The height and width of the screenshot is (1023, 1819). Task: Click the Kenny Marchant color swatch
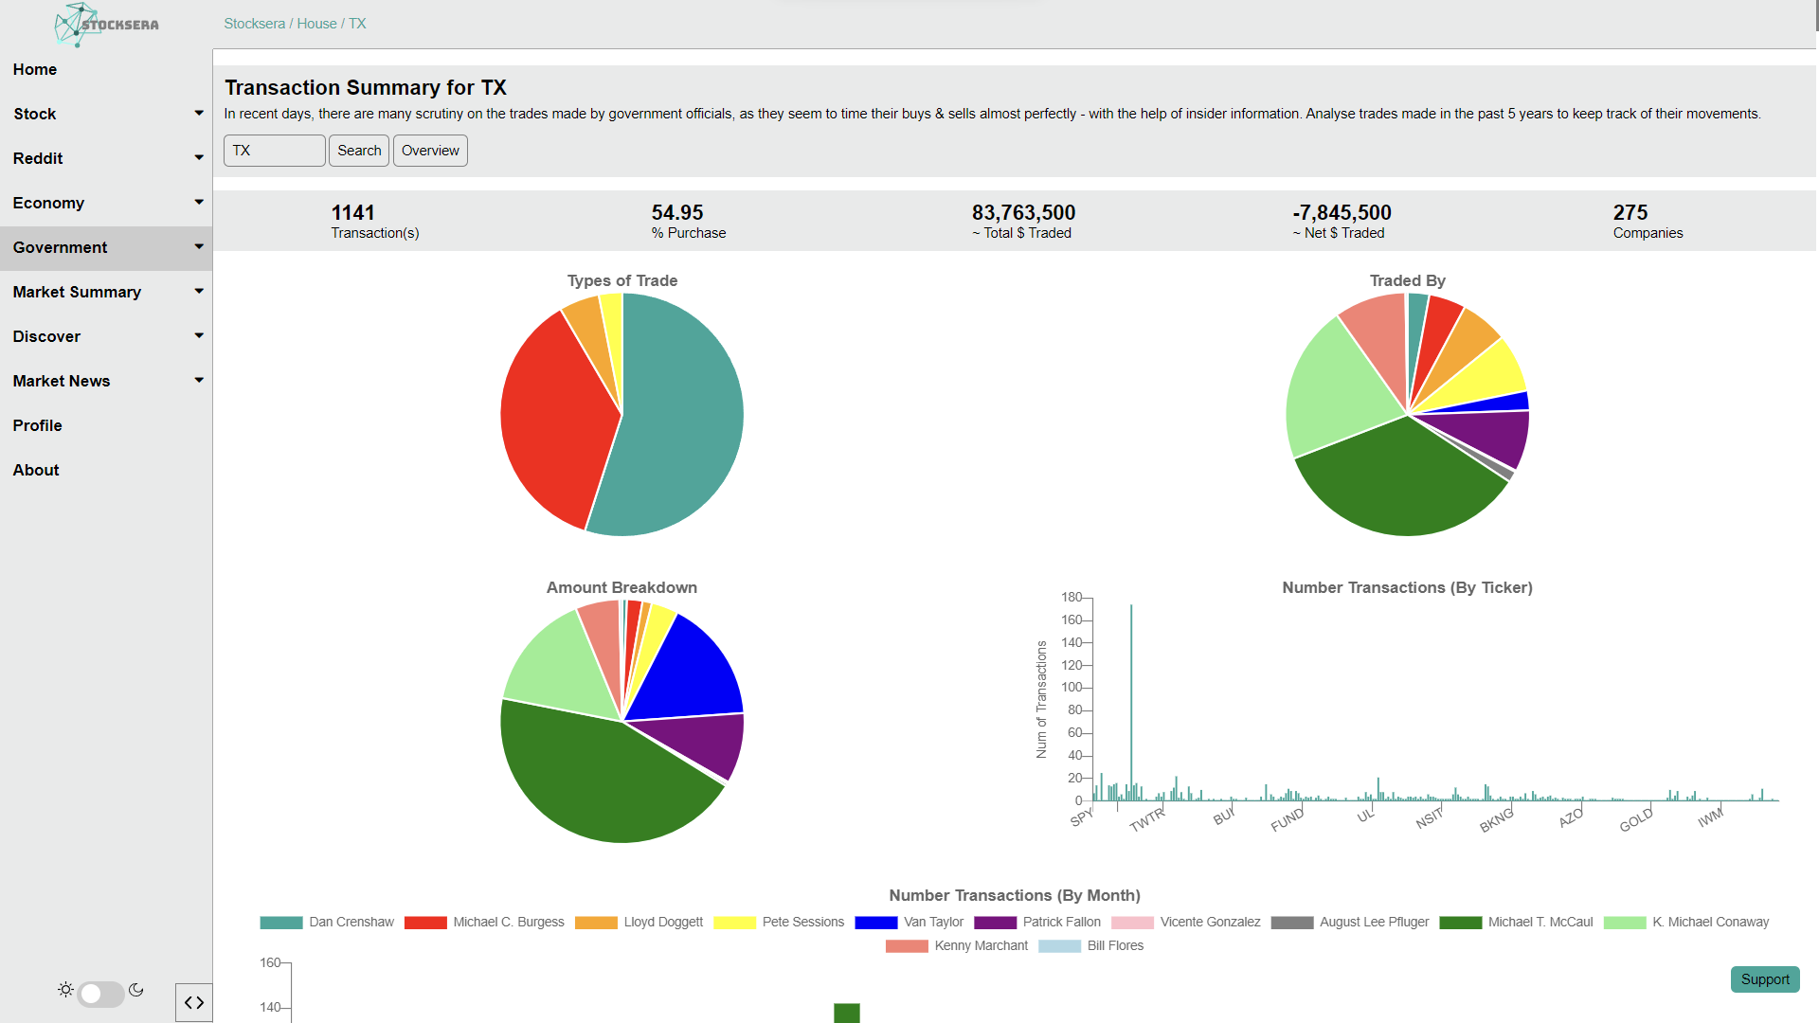pyautogui.click(x=907, y=946)
